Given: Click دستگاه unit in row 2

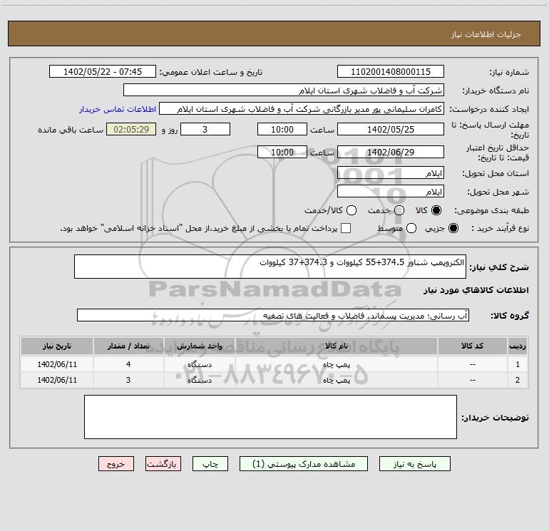Looking at the screenshot, I should coord(200,380).
